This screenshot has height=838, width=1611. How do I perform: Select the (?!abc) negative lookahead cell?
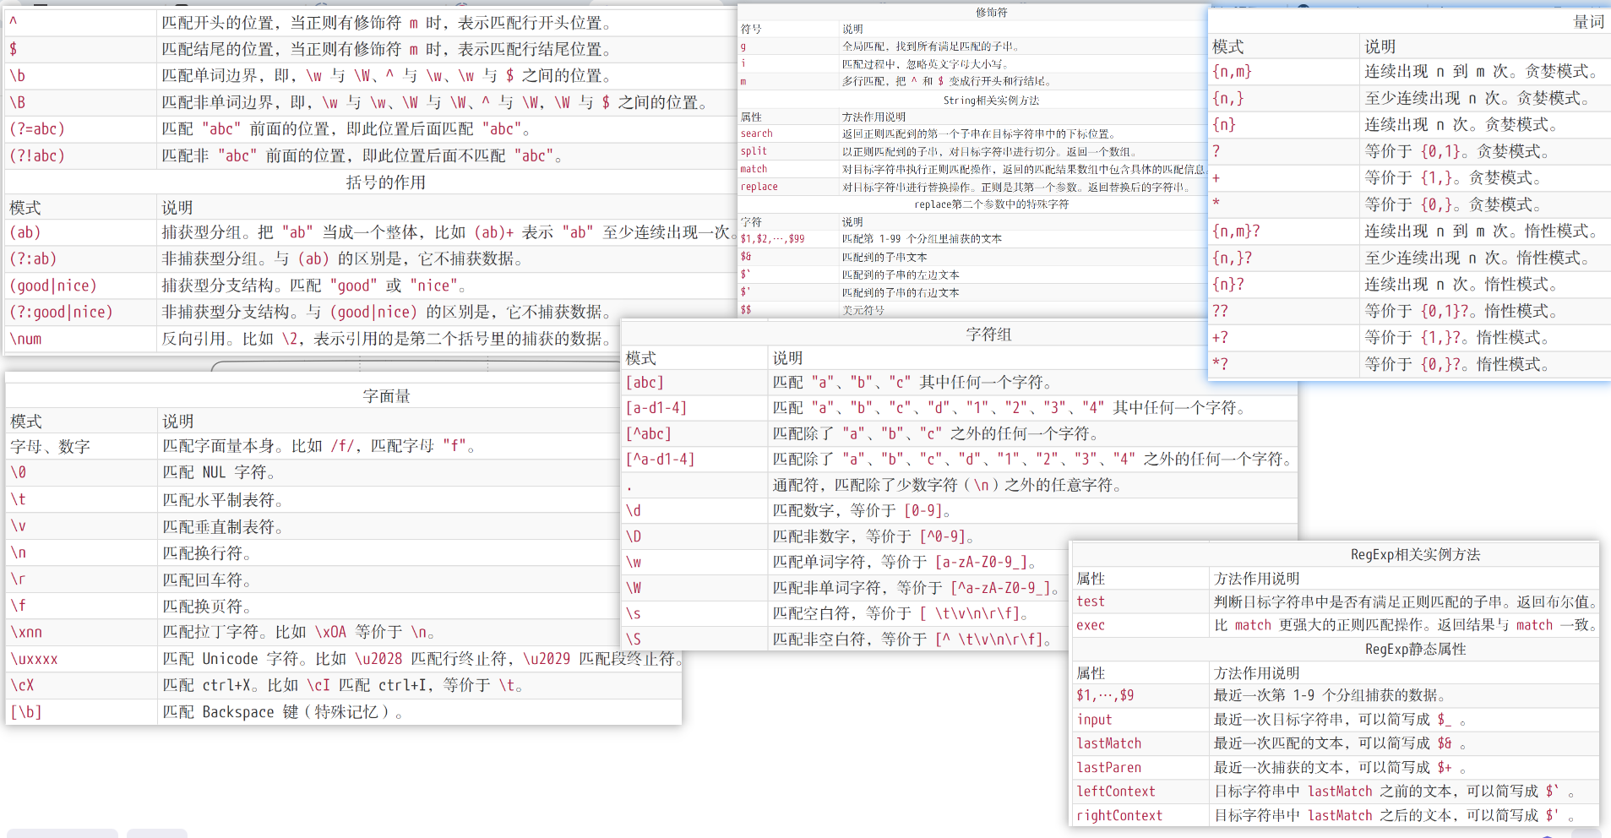tap(37, 156)
